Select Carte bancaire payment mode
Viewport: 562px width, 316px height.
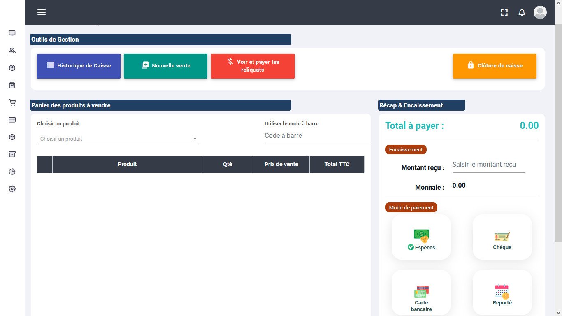(421, 292)
